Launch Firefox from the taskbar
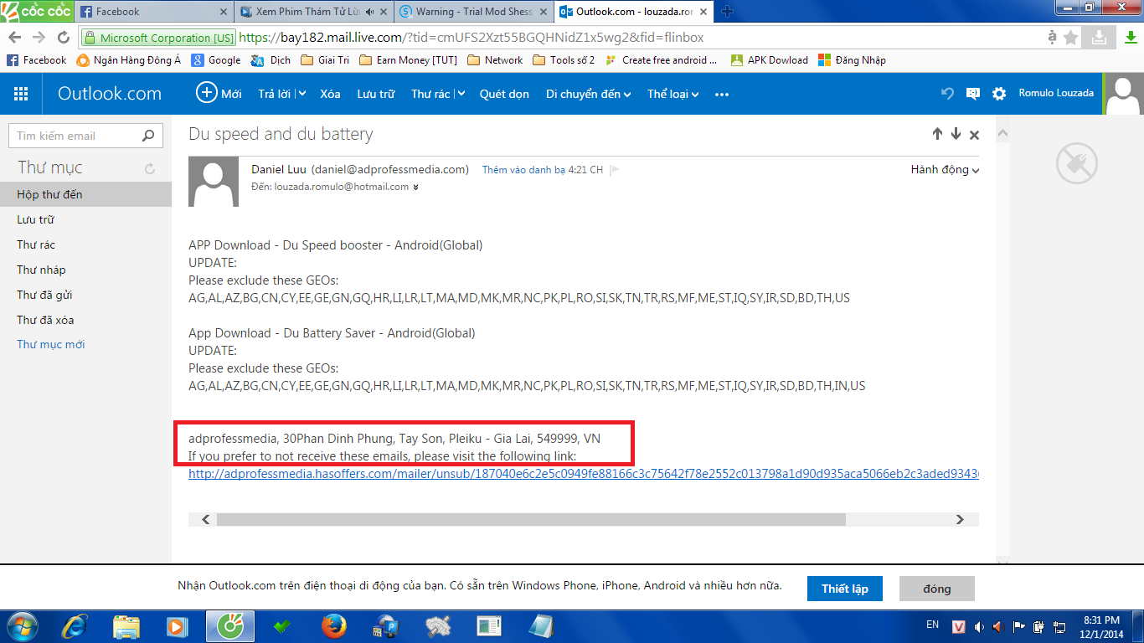This screenshot has height=643, width=1144. tap(333, 625)
